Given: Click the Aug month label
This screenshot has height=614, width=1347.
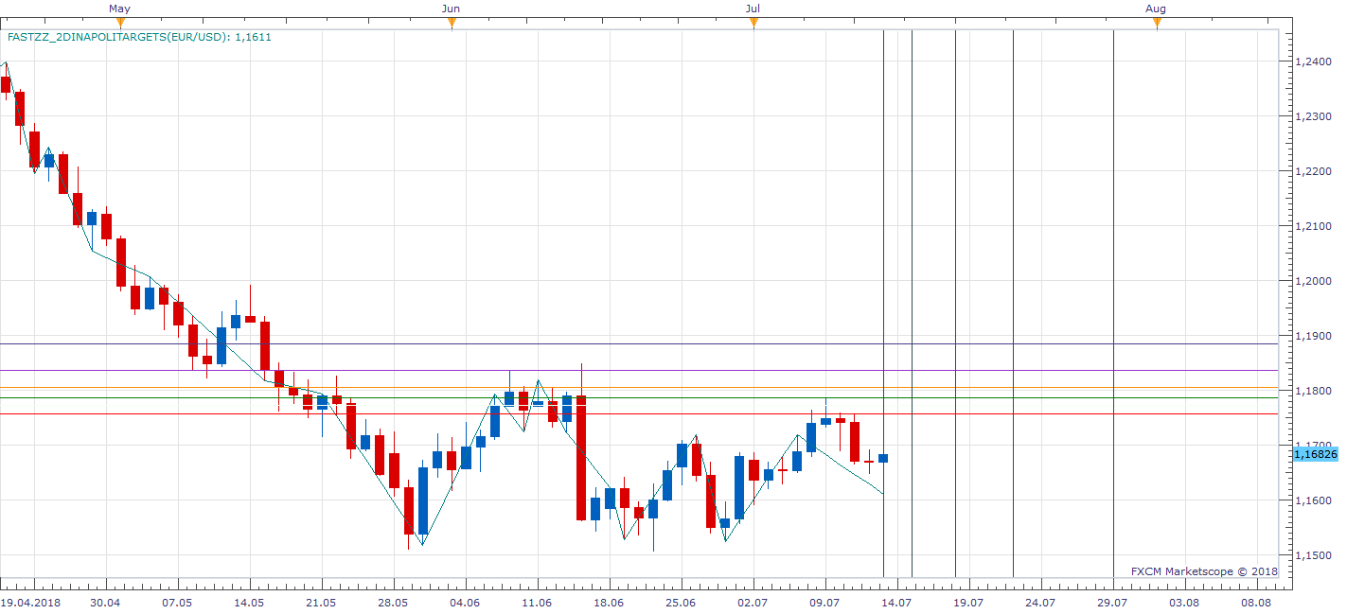Looking at the screenshot, I should (1156, 9).
